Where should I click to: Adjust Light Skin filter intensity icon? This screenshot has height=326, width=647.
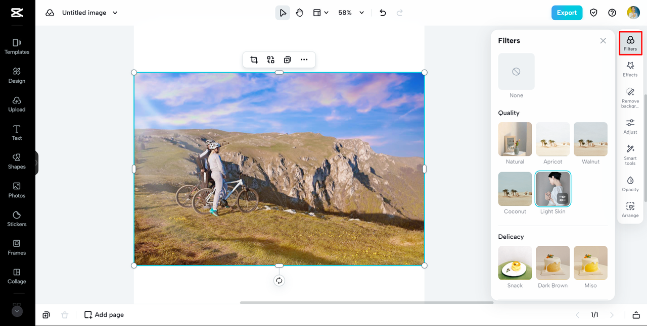coord(563,198)
